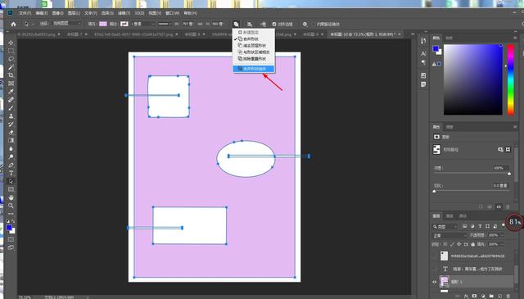Show the hidden image layer visibility box

click(x=435, y=256)
